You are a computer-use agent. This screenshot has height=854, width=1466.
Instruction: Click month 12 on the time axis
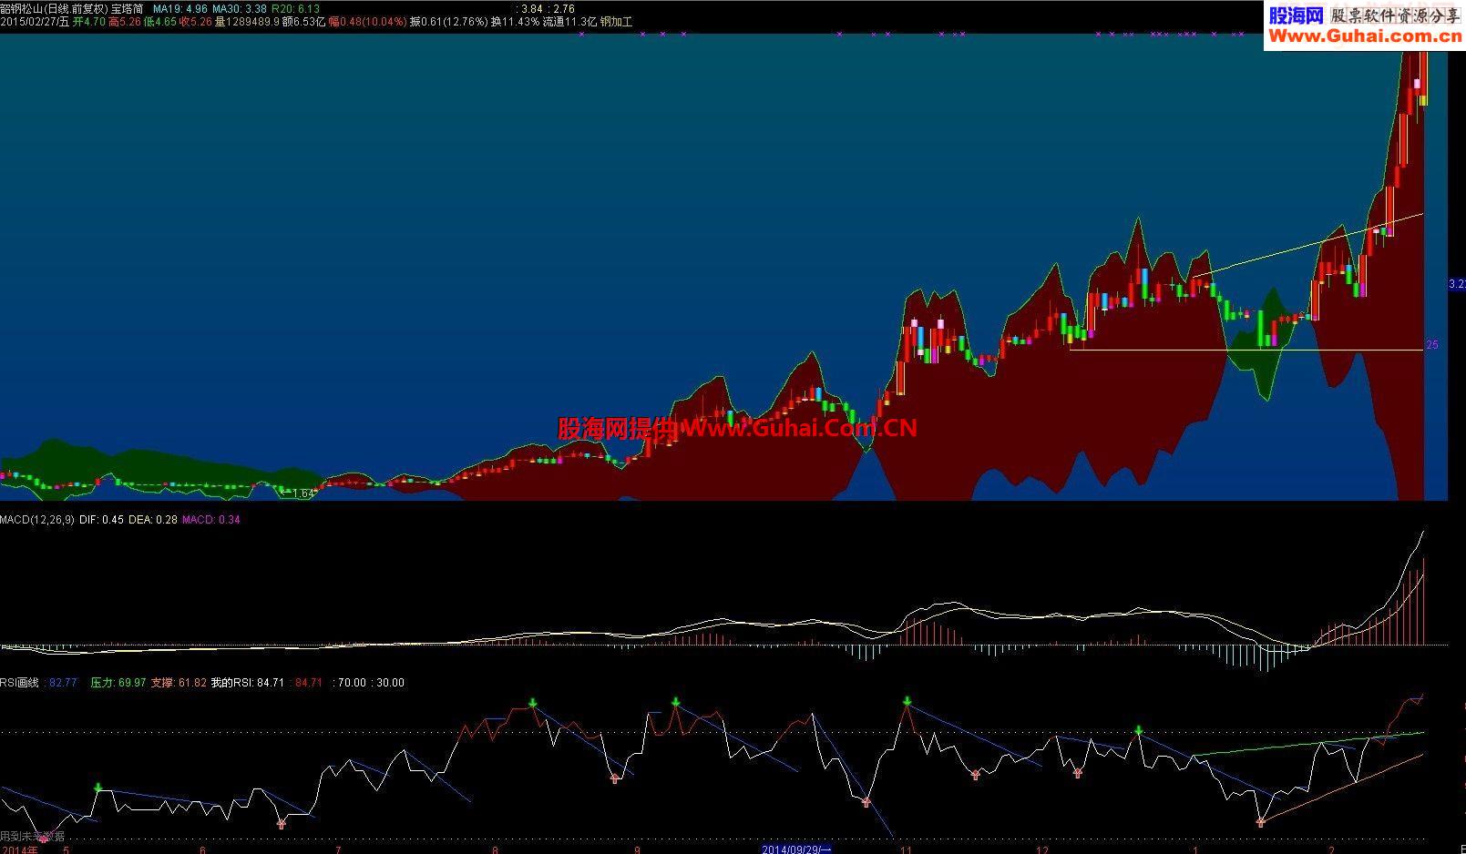tap(1042, 849)
